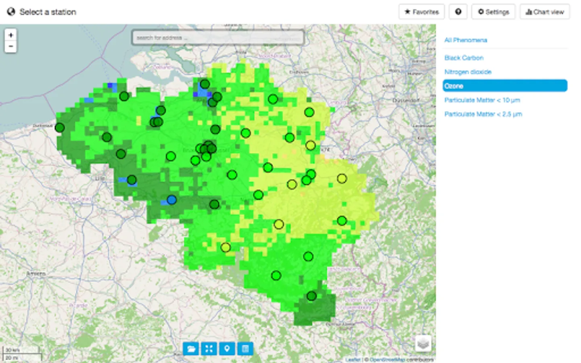Open the Favorites panel
This screenshot has height=363, width=581.
click(x=422, y=12)
